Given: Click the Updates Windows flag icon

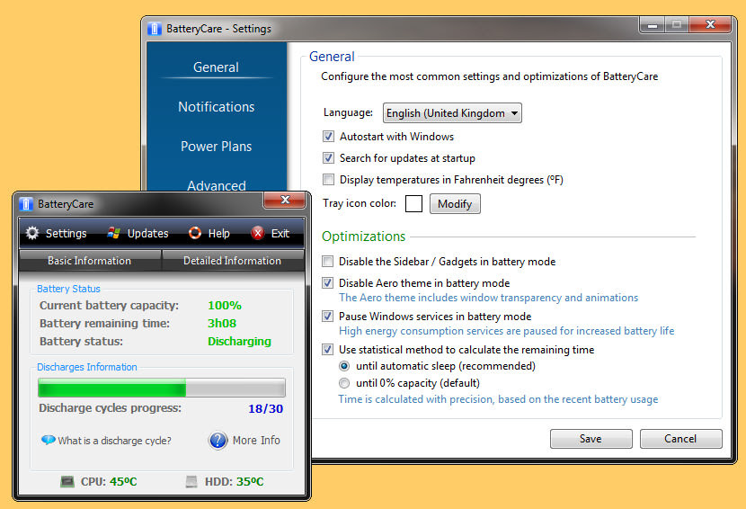Looking at the screenshot, I should pos(114,233).
